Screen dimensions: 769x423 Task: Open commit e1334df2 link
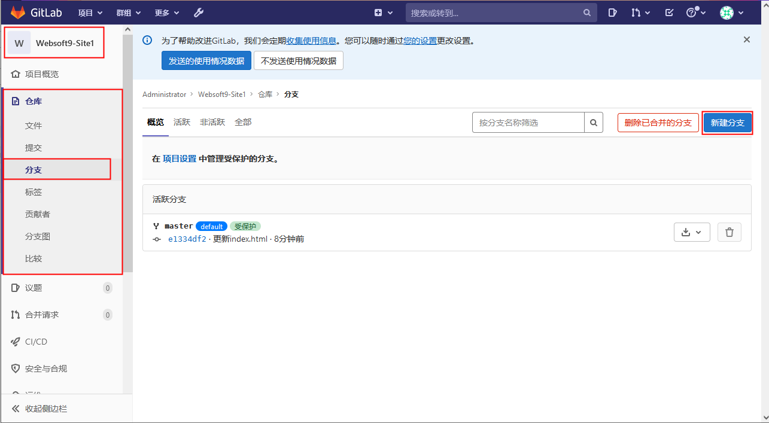pos(187,239)
